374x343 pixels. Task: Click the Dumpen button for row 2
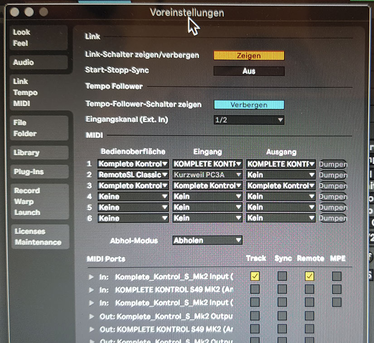coord(333,175)
